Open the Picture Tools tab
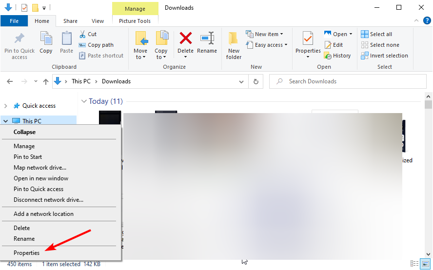433x270 pixels. pos(135,21)
